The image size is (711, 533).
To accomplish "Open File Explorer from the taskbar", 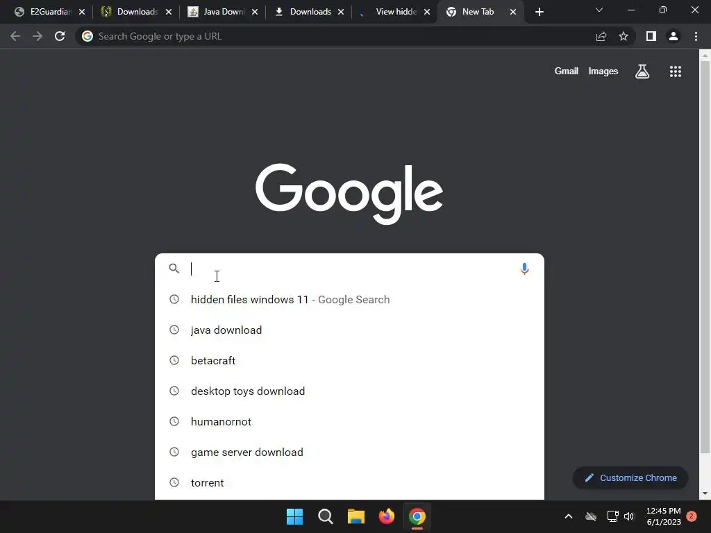I will click(x=356, y=516).
